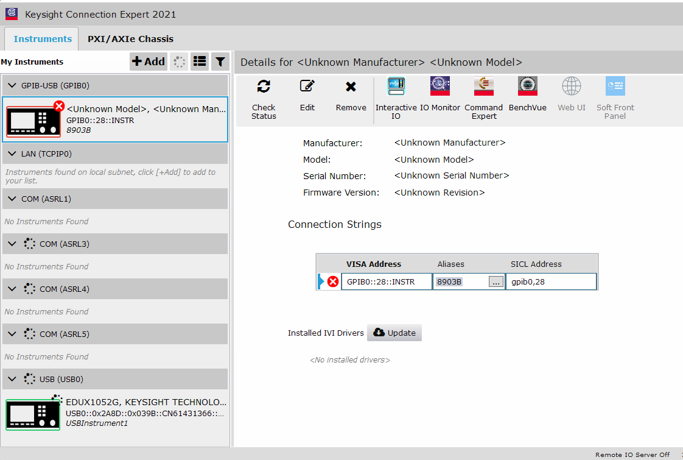Collapse the GPIB-USB (GPIB0) group
This screenshot has height=460, width=683.
click(x=12, y=85)
